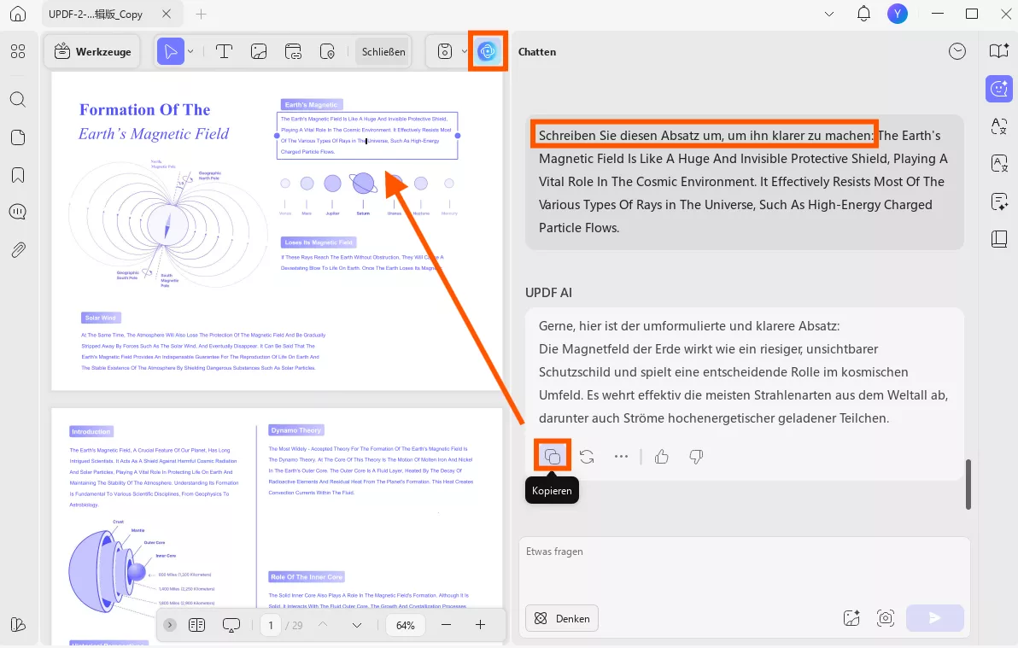Choose the Image edit tool
The image size is (1018, 648).
pyautogui.click(x=259, y=51)
